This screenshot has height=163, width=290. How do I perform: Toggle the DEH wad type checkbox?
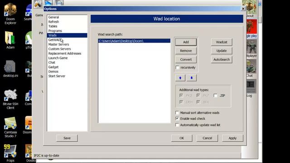[x=181, y=102]
